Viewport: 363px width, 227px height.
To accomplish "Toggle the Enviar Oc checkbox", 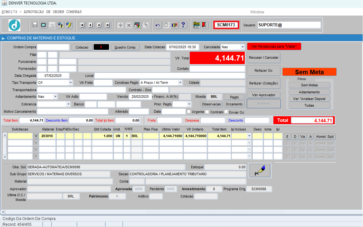I will click(x=226, y=112).
